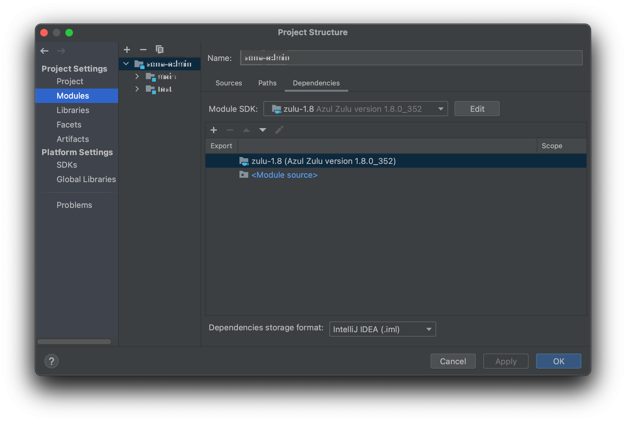This screenshot has width=626, height=422.
Task: Open help with the question mark icon
Action: pyautogui.click(x=52, y=361)
